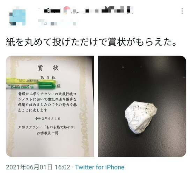192x175 pixels.
Task: Open the Twitter for iPhone source link
Action: click(x=100, y=167)
